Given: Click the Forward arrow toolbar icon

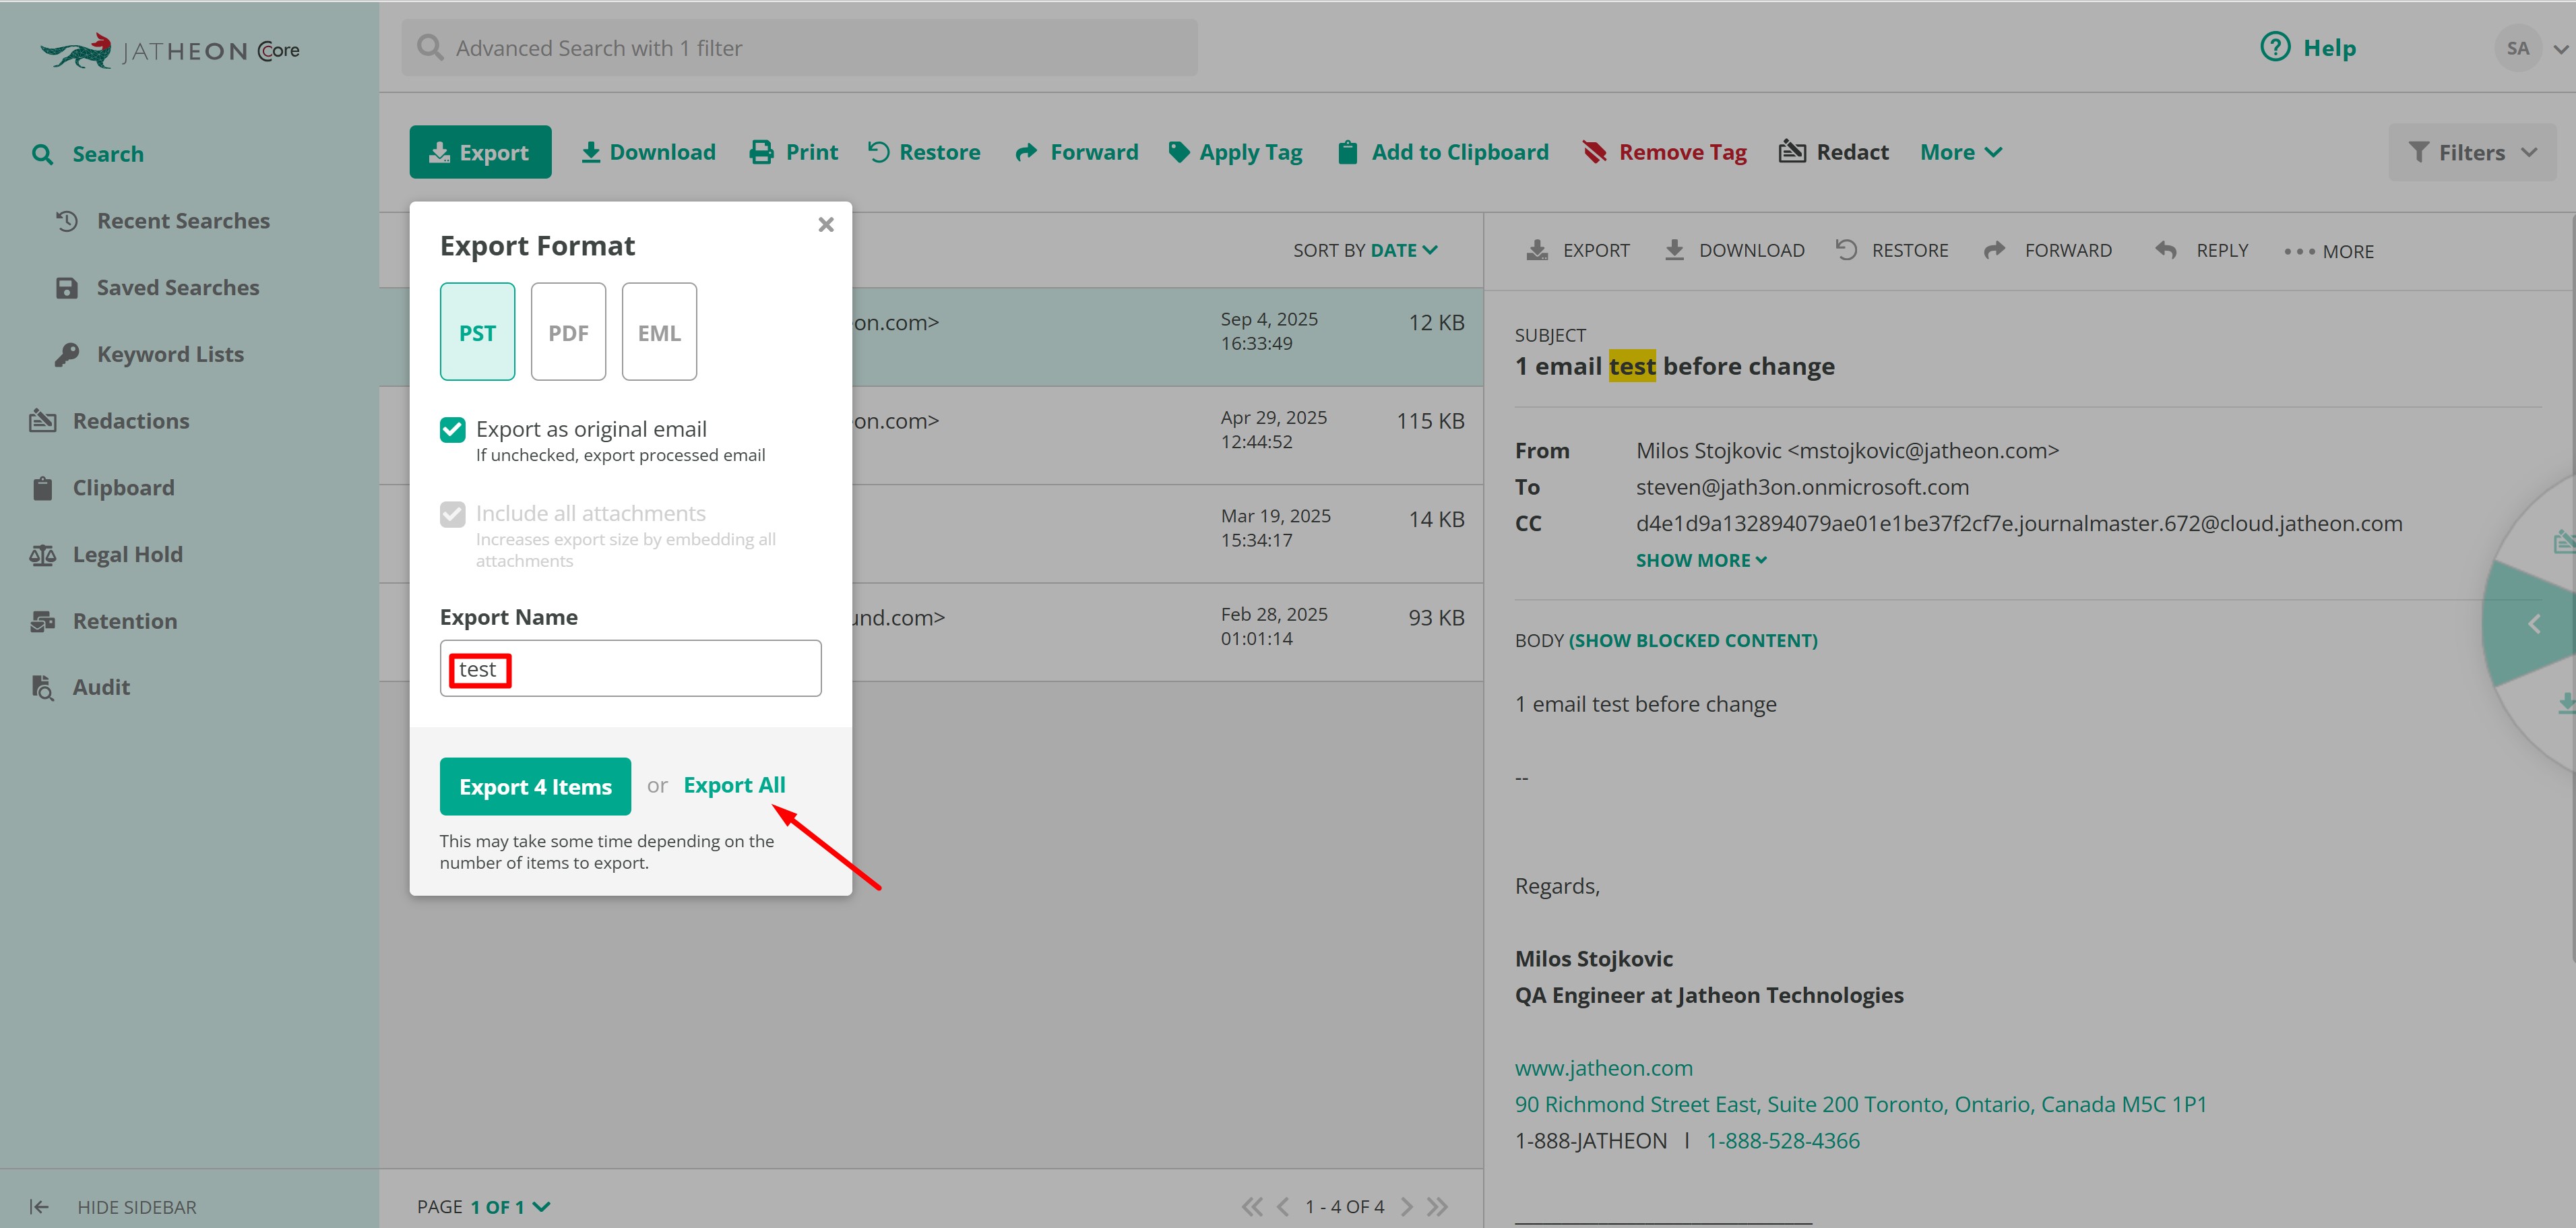Looking at the screenshot, I should (1026, 152).
